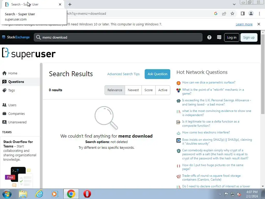Launch Opera browser from taskbar
This screenshot has height=199, width=265.
click(87, 194)
